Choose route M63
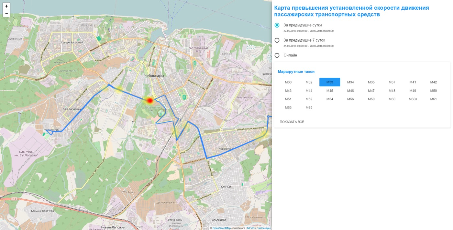Screen dimensions: 453x230 coord(288,107)
